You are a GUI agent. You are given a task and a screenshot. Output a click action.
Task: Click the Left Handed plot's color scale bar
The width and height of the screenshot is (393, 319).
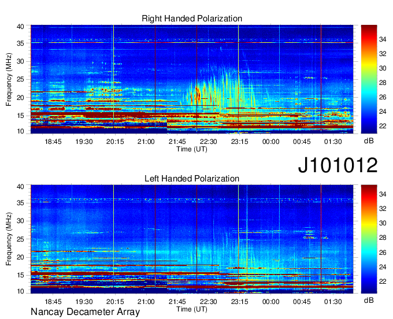(x=369, y=239)
